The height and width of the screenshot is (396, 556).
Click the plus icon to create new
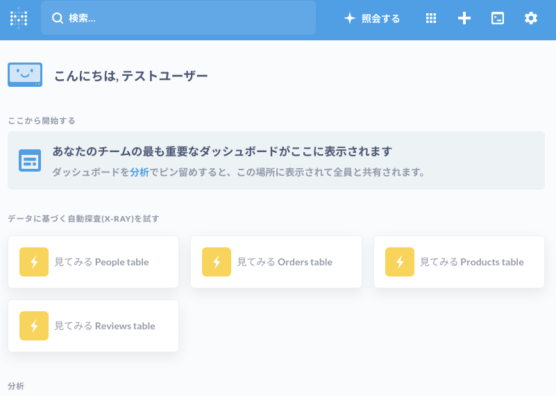[x=464, y=18]
